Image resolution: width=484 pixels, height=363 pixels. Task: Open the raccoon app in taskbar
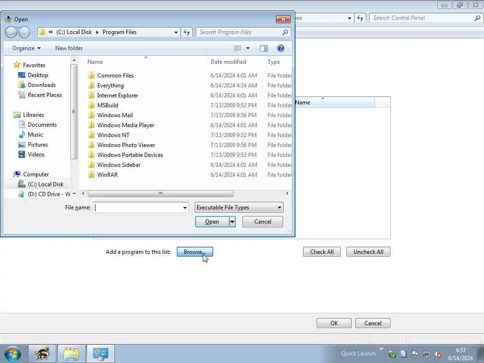[x=42, y=354]
